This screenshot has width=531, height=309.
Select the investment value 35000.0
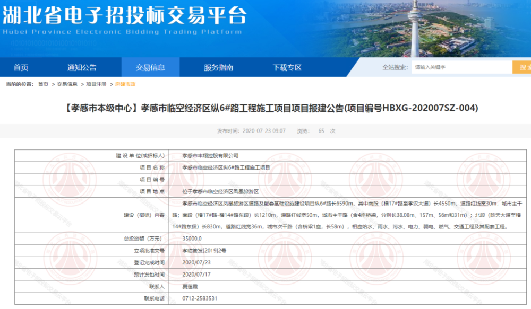pos(192,239)
